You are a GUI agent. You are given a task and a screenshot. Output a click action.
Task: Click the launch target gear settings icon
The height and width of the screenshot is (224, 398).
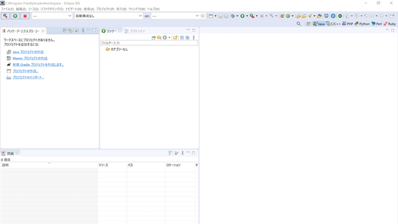pyautogui.click(x=202, y=16)
